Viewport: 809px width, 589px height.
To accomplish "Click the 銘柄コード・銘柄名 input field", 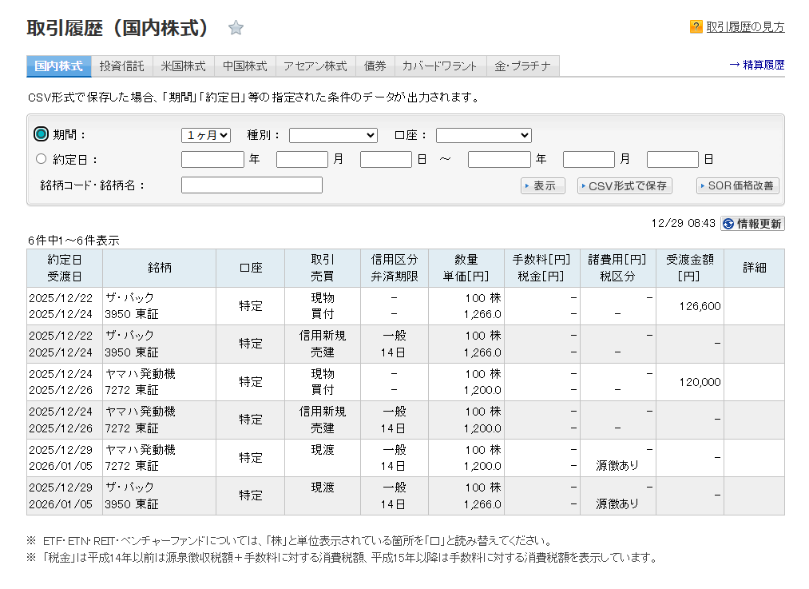I will pos(252,185).
